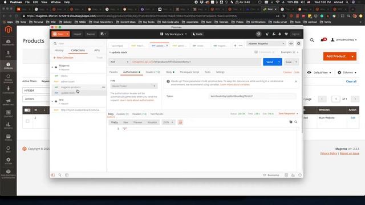Select Raw response view
Viewport: 365px width, 205px height.
coord(125,122)
